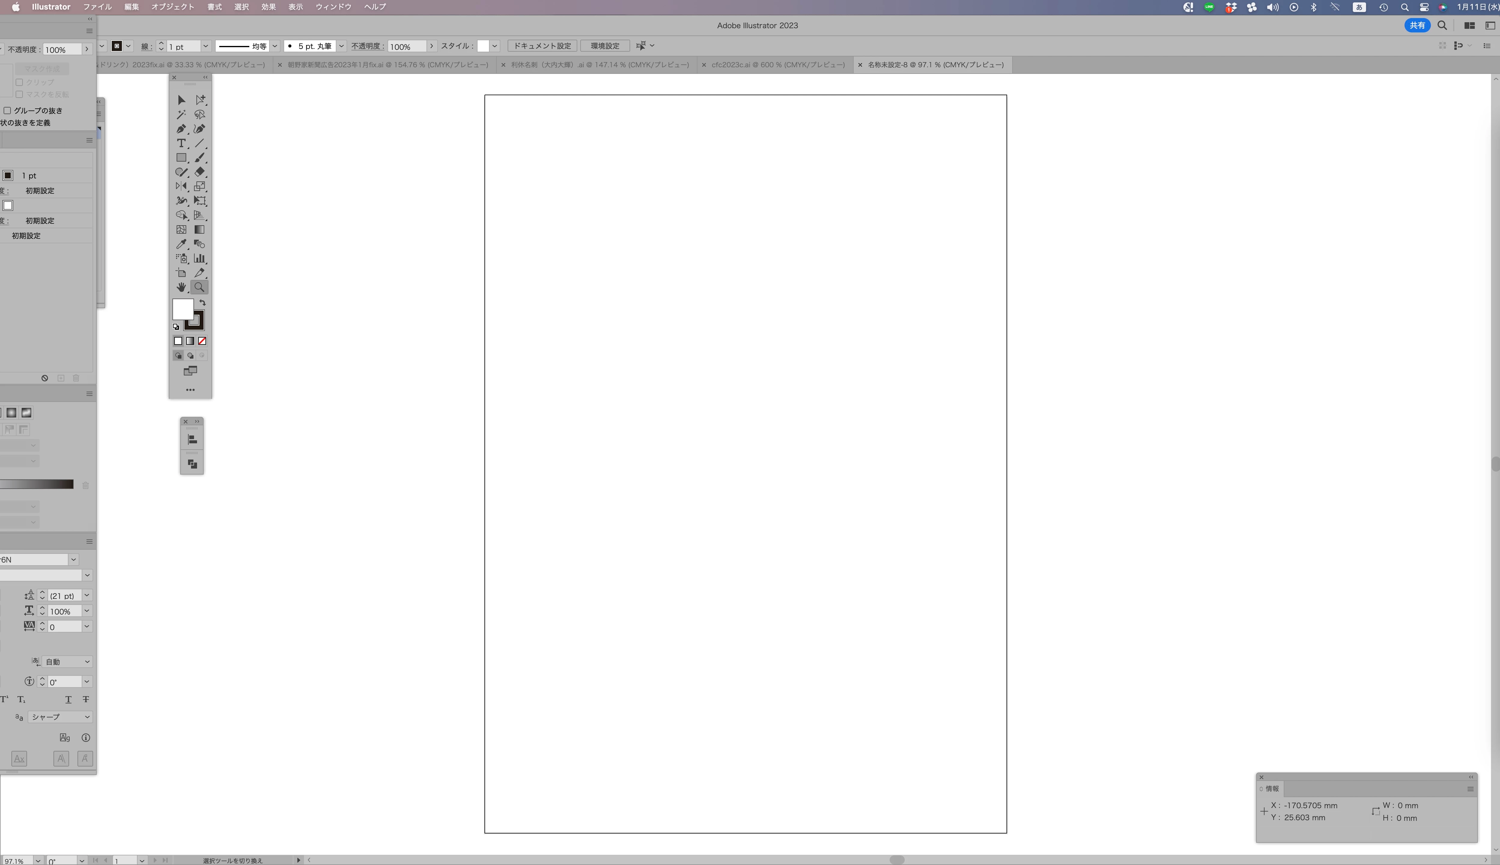Viewport: 1500px width, 865px height.
Task: Open stroke weight 1 pt dropdown
Action: click(205, 46)
